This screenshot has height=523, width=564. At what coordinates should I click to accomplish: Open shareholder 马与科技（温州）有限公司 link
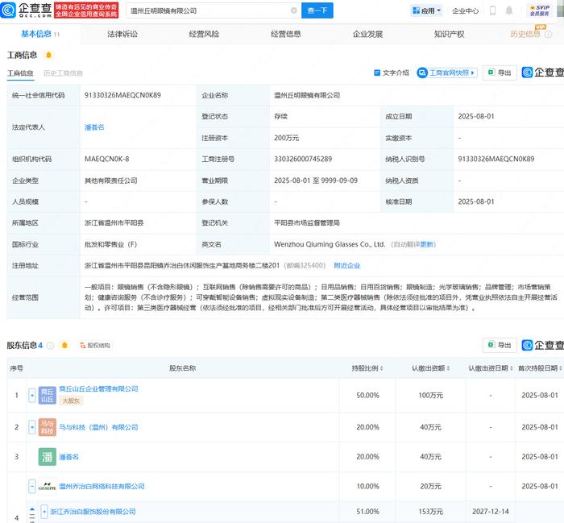[98, 427]
